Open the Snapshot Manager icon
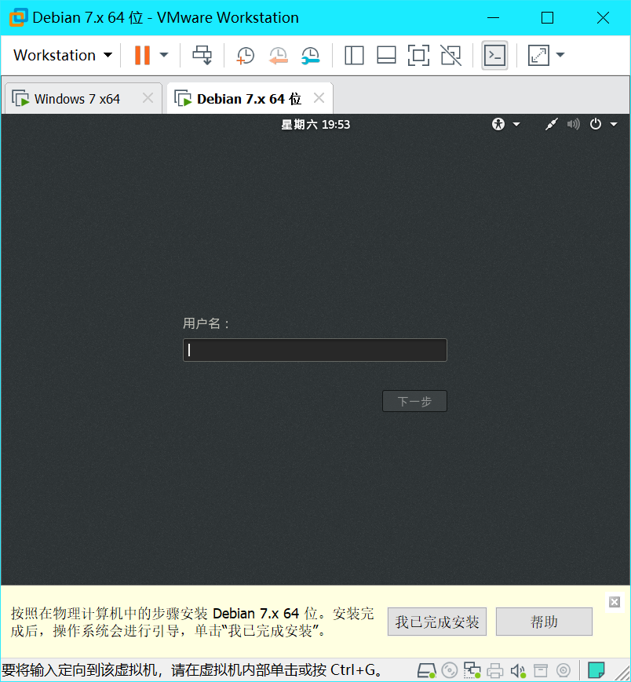 tap(310, 55)
